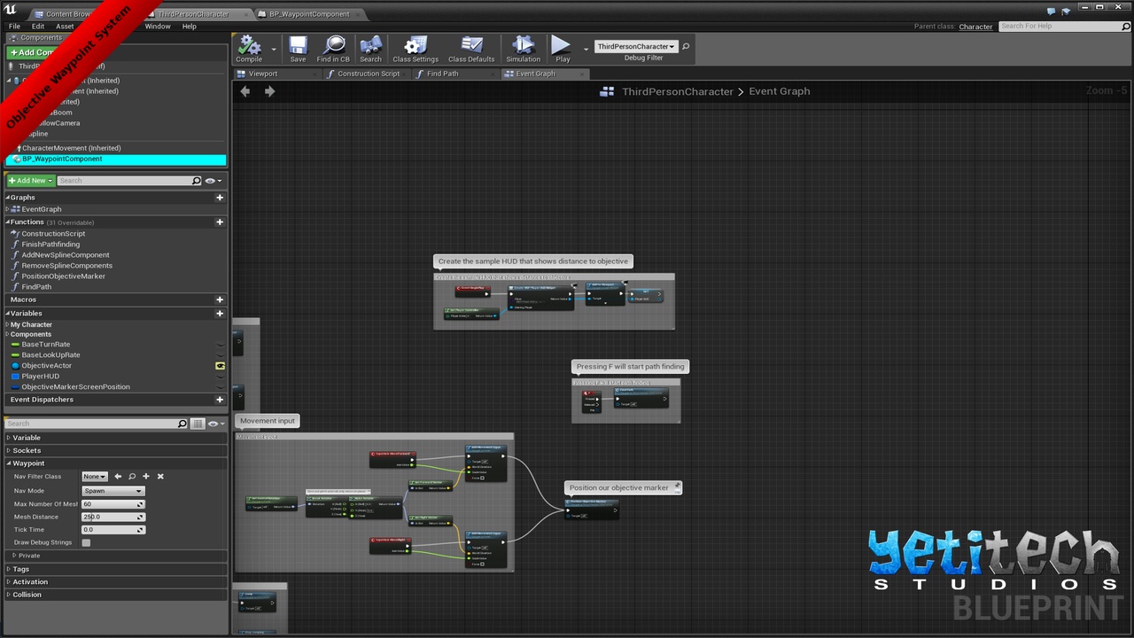
Task: Open the ThirdPersonCharacter Debug Filter dropdown
Action: pos(635,47)
